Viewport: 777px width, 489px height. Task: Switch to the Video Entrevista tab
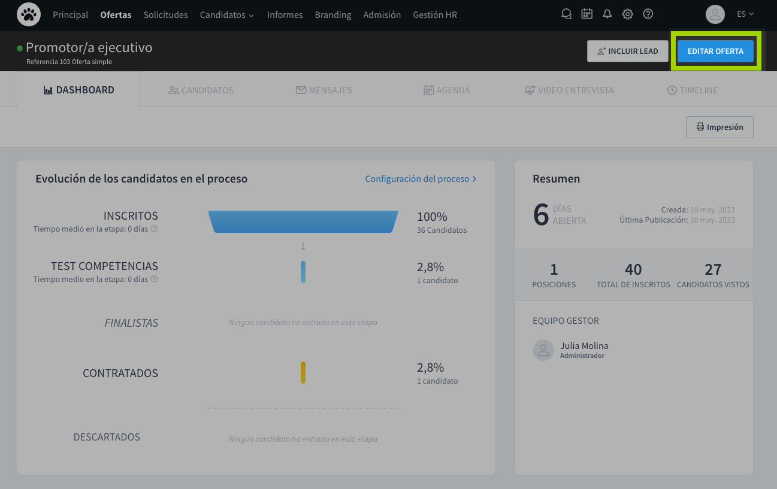(x=569, y=90)
